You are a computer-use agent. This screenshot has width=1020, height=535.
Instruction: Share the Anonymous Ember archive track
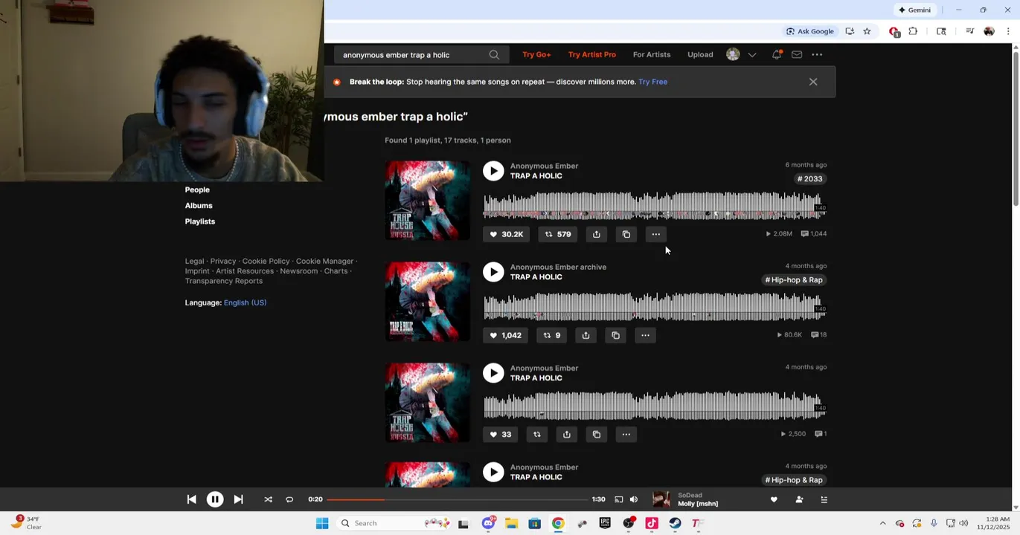586,335
